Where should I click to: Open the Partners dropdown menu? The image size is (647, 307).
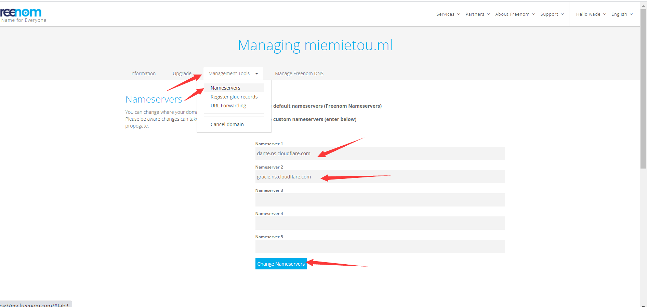[477, 14]
